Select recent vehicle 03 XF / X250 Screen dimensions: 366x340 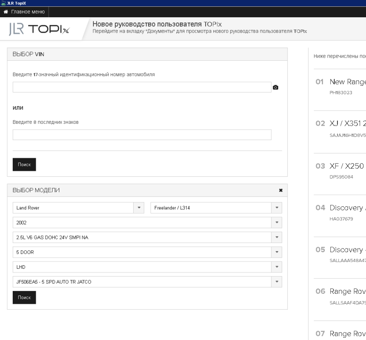tap(347, 166)
